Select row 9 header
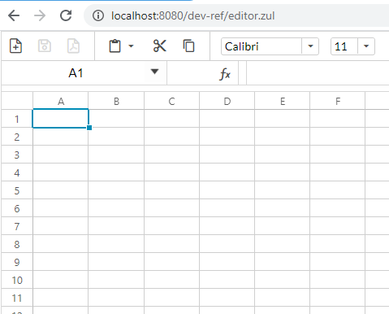 tap(17, 262)
